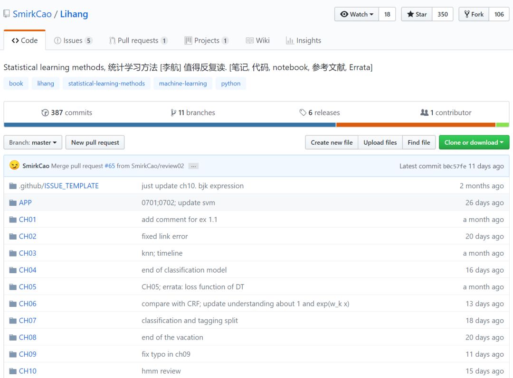Image resolution: width=513 pixels, height=378 pixels.
Task: Click Create new file button
Action: tap(332, 142)
